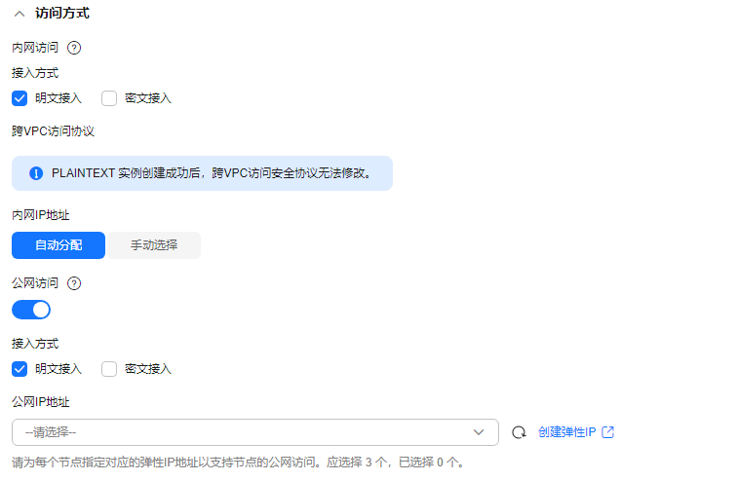This screenshot has width=736, height=481.
Task: Open the 创建弹性IP link
Action: click(x=567, y=431)
